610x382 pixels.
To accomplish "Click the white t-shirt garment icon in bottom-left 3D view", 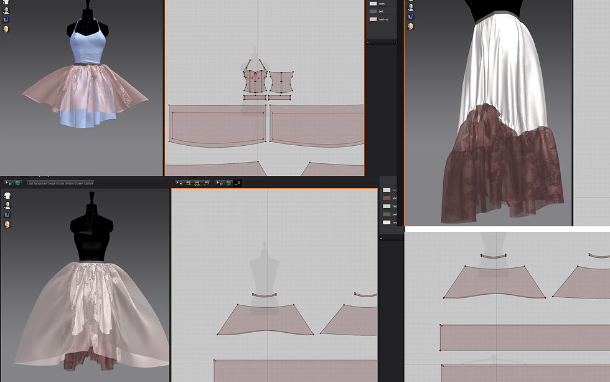I will coord(7,196).
